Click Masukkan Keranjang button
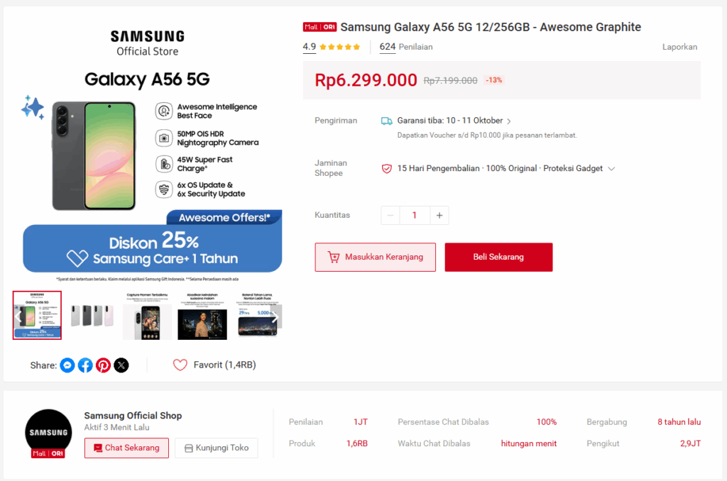 [x=375, y=257]
